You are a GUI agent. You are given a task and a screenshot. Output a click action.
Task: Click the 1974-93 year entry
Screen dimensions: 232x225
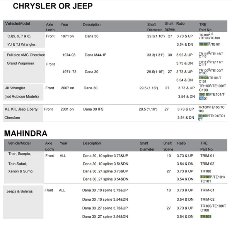tap(70, 55)
